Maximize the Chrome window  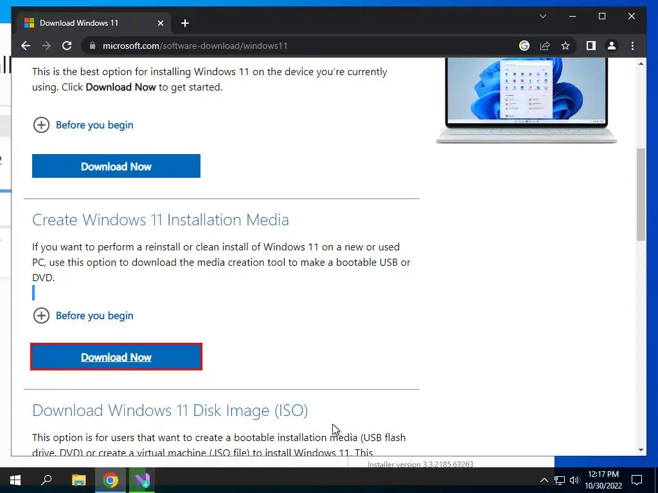[x=601, y=16]
